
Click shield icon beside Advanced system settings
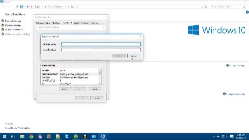[3, 34]
